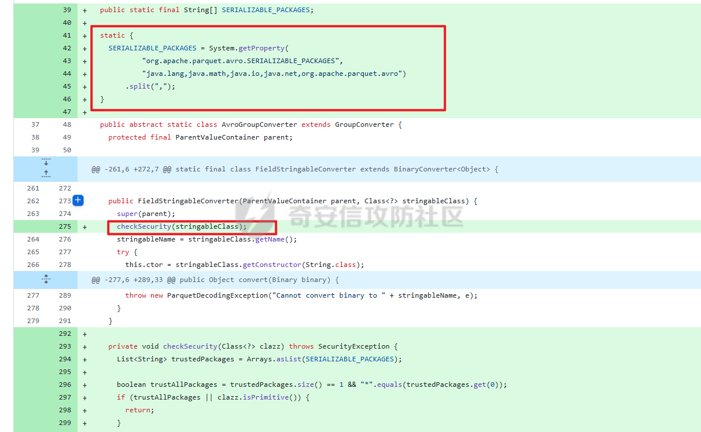Click the checkSecurity method definition on line 293

(x=190, y=346)
